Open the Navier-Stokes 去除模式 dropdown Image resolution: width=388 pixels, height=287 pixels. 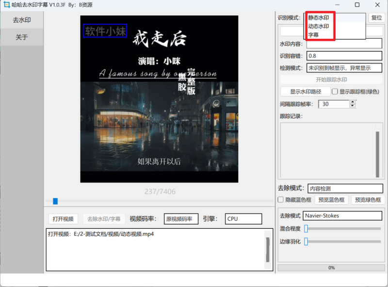(x=342, y=215)
